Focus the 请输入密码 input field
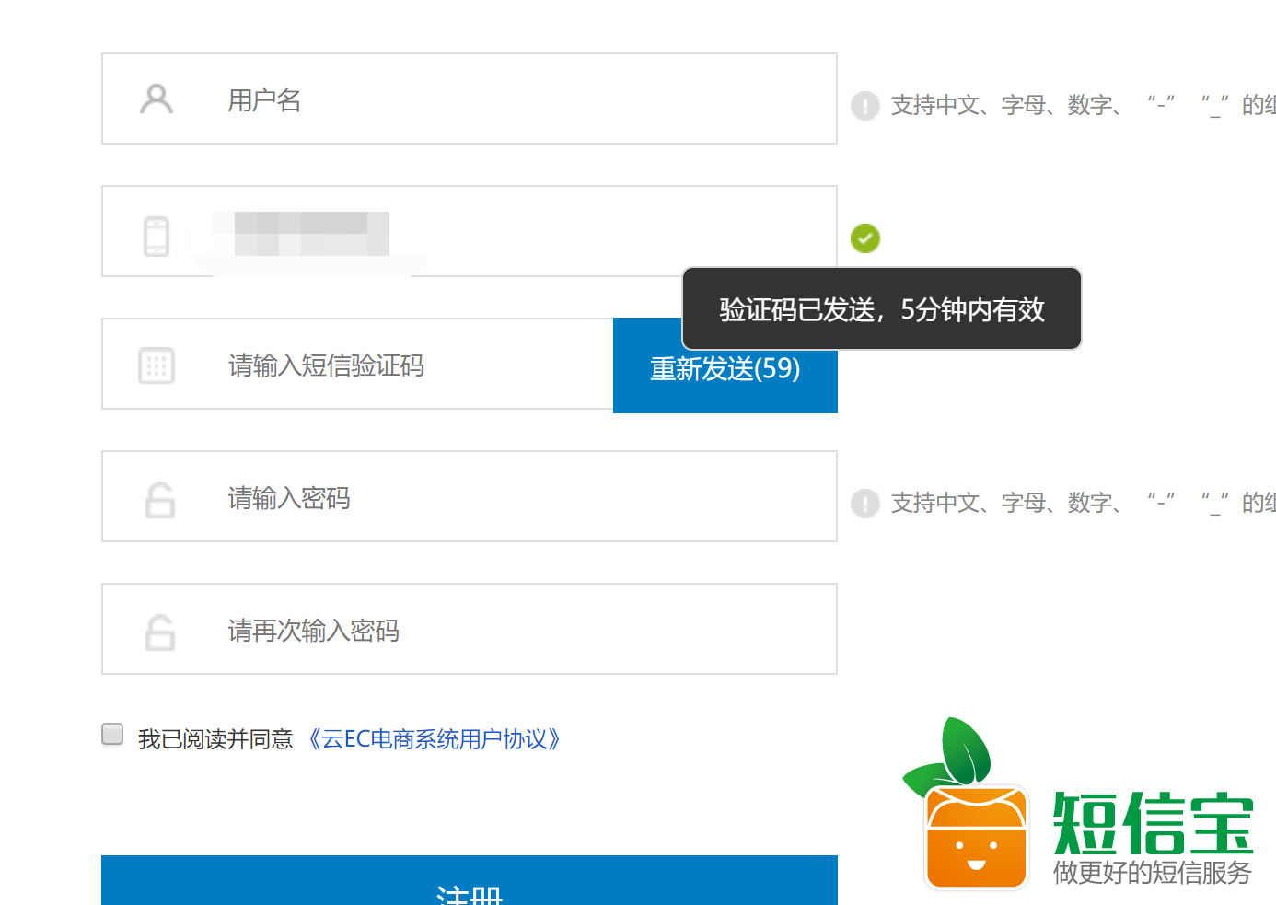The image size is (1276, 905). (516, 498)
